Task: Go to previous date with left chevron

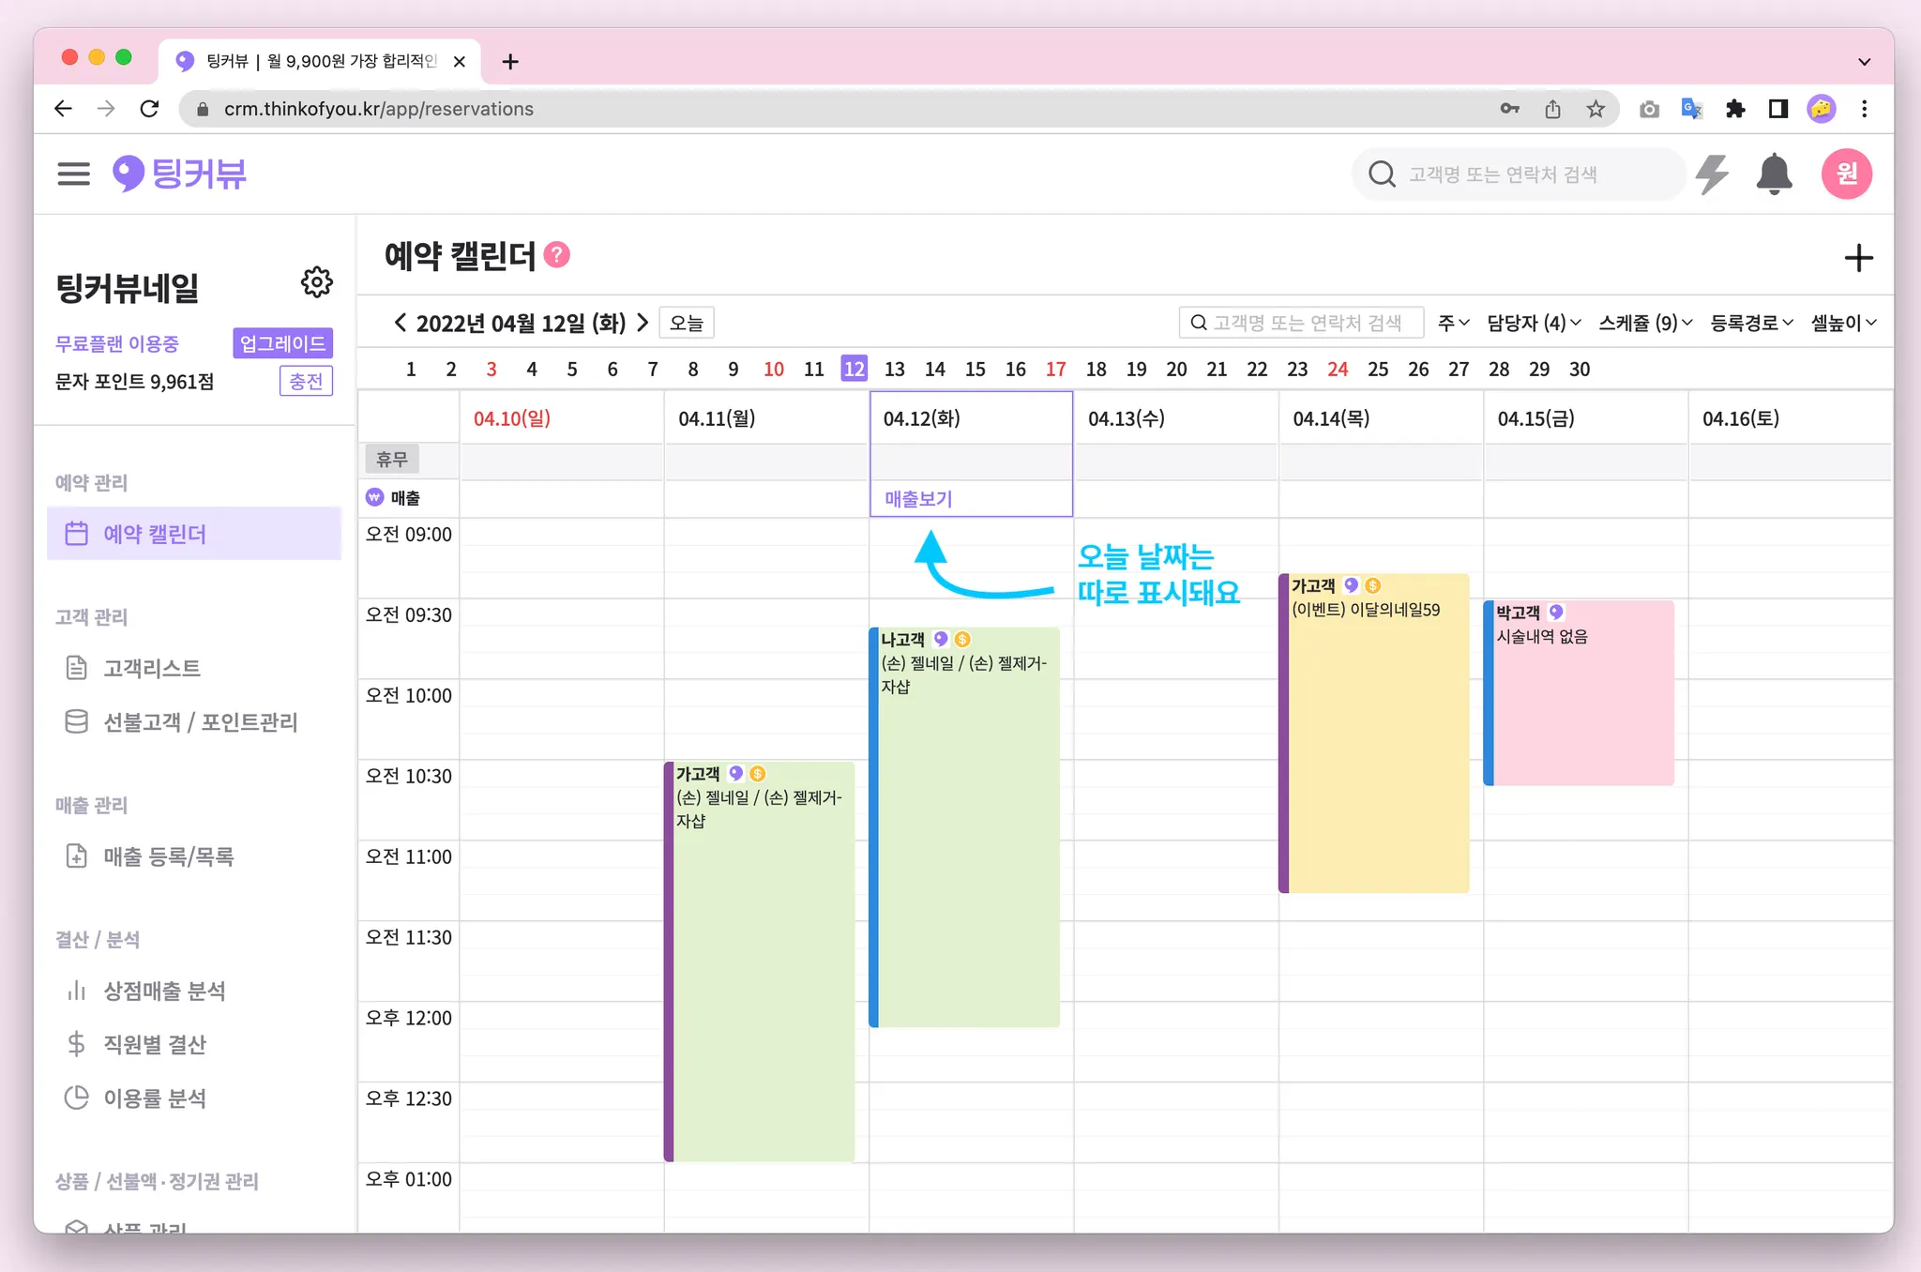Action: pos(401,323)
